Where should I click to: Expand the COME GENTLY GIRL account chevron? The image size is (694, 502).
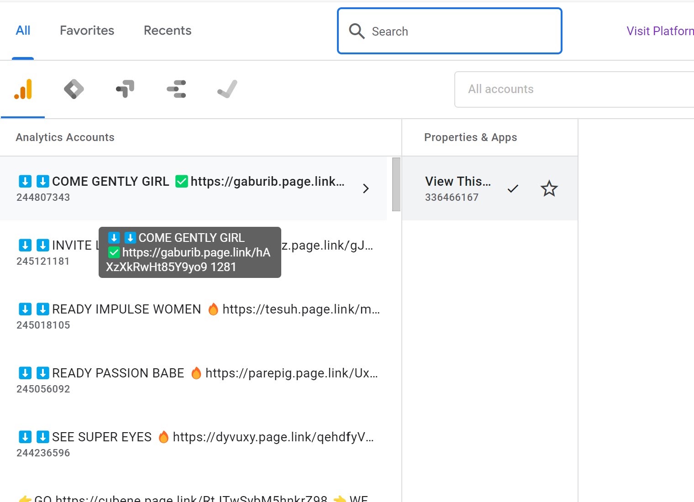pyautogui.click(x=366, y=188)
